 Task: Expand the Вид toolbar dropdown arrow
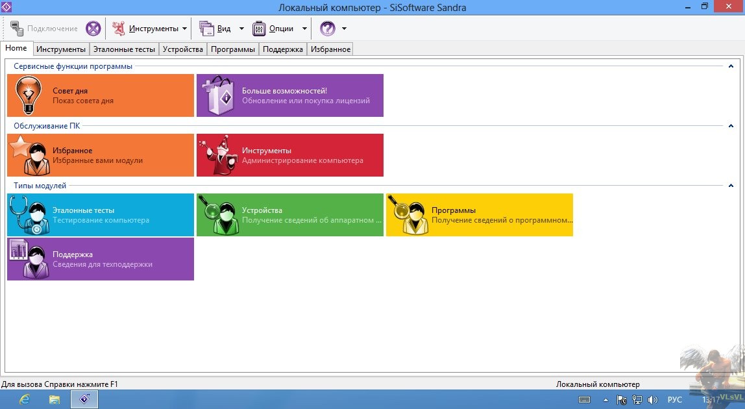(241, 29)
